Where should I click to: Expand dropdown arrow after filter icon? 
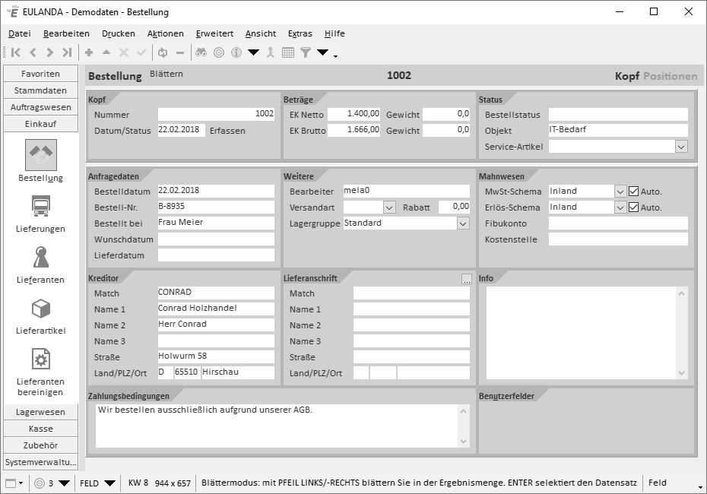pos(323,52)
